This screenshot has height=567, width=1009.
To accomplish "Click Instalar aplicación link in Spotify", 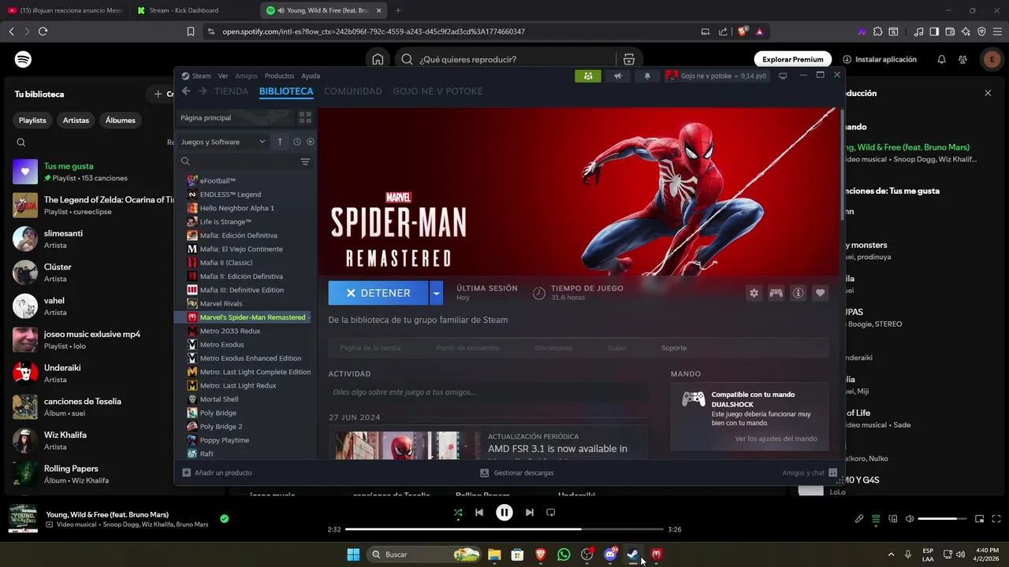I will point(880,59).
